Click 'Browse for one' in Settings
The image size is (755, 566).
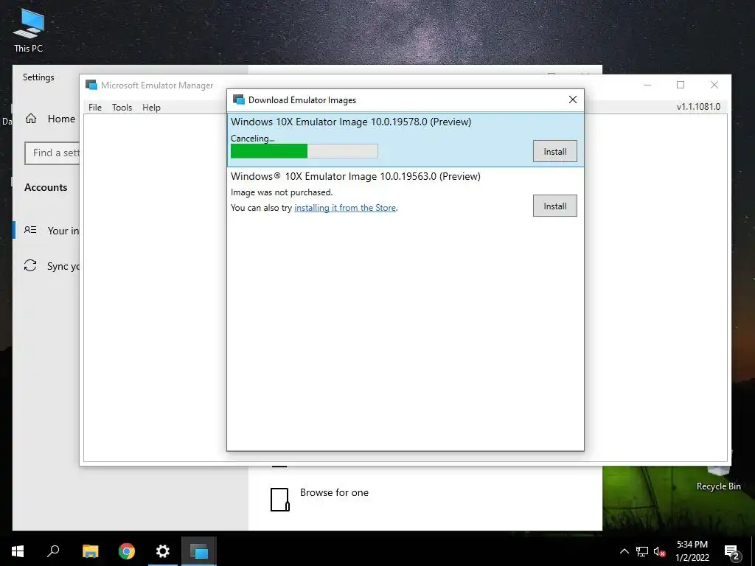click(x=334, y=492)
